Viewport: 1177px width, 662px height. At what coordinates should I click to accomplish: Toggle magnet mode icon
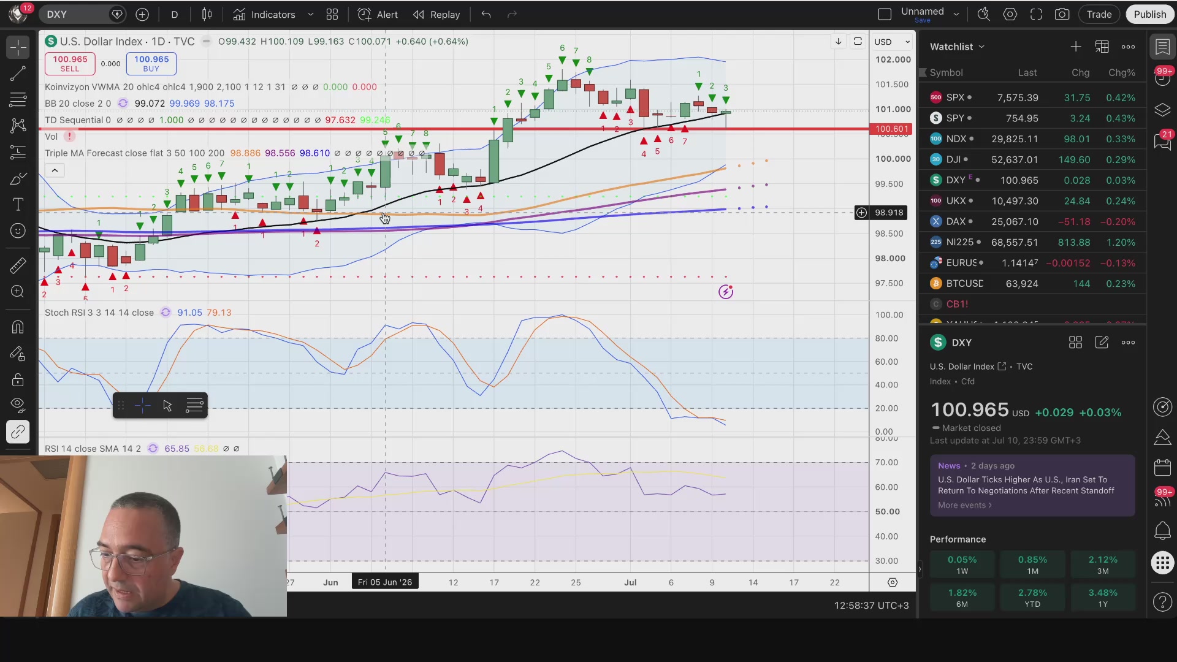(x=18, y=327)
